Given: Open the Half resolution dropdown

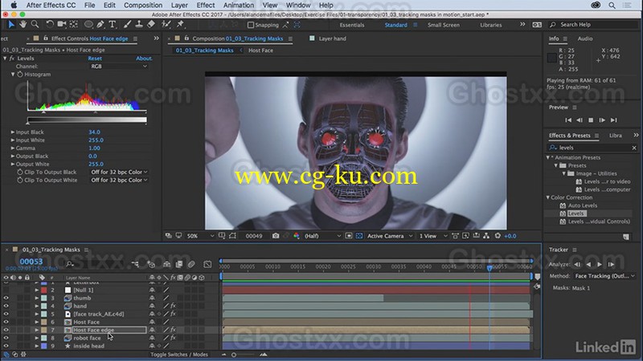Looking at the screenshot, I should click(x=322, y=236).
